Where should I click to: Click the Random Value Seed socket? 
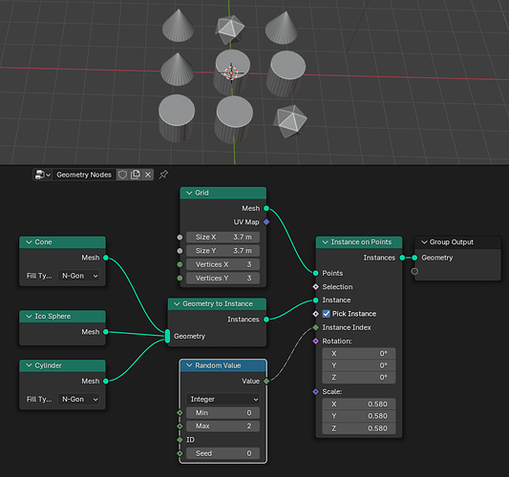180,453
